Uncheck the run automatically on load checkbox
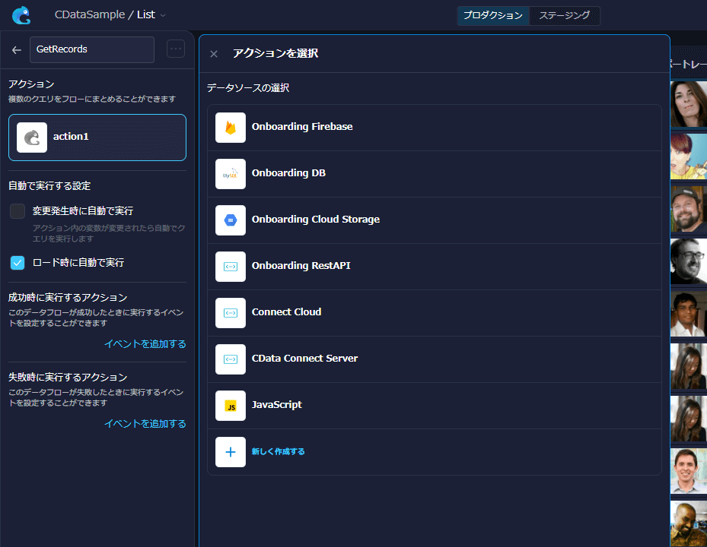Image resolution: width=707 pixels, height=547 pixels. (18, 262)
